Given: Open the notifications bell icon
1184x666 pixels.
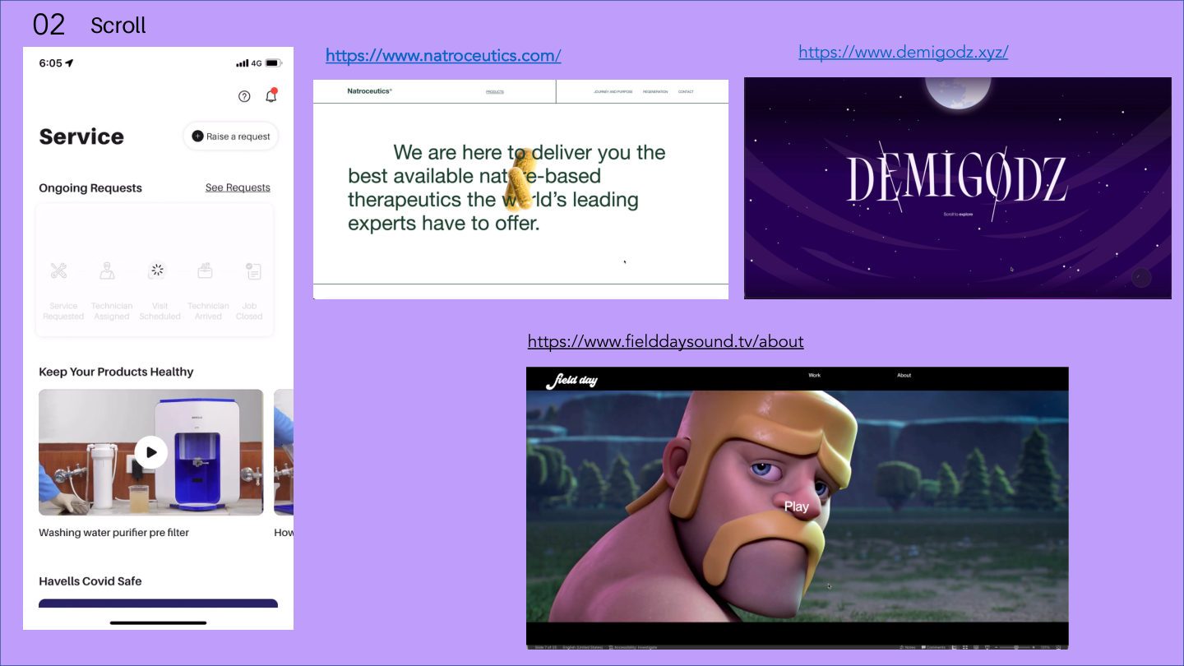Looking at the screenshot, I should pyautogui.click(x=271, y=96).
